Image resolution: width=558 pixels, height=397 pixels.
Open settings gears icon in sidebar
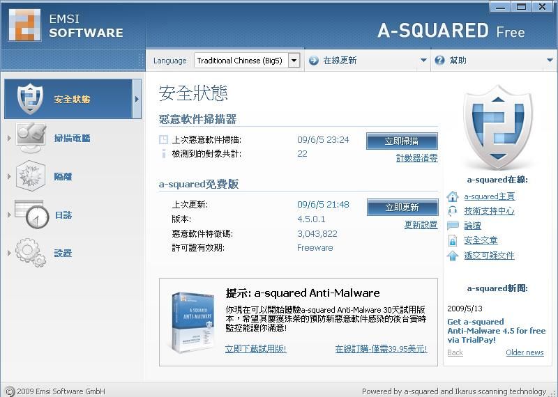coord(31,253)
